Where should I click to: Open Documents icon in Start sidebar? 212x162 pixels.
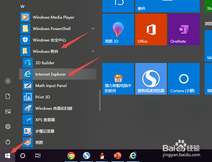click(x=8, y=96)
